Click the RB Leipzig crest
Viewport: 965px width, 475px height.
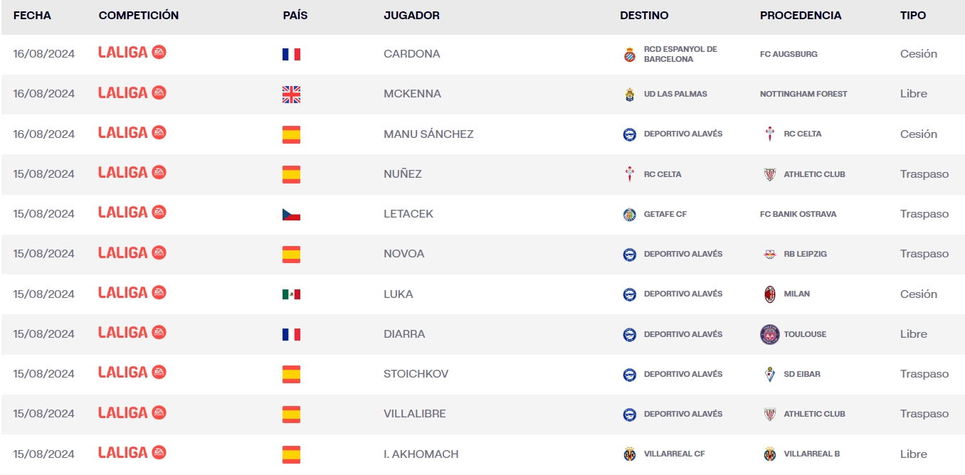(769, 254)
